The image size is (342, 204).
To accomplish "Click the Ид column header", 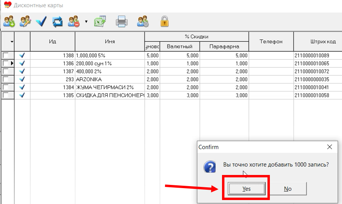I will (x=53, y=41).
